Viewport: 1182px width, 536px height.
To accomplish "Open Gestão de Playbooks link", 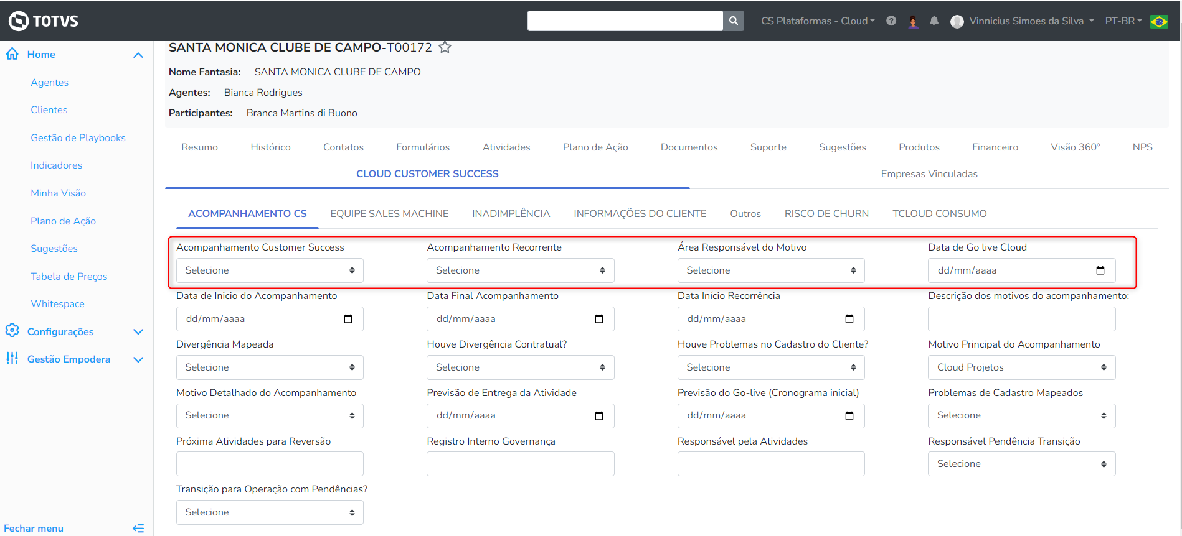I will [78, 137].
